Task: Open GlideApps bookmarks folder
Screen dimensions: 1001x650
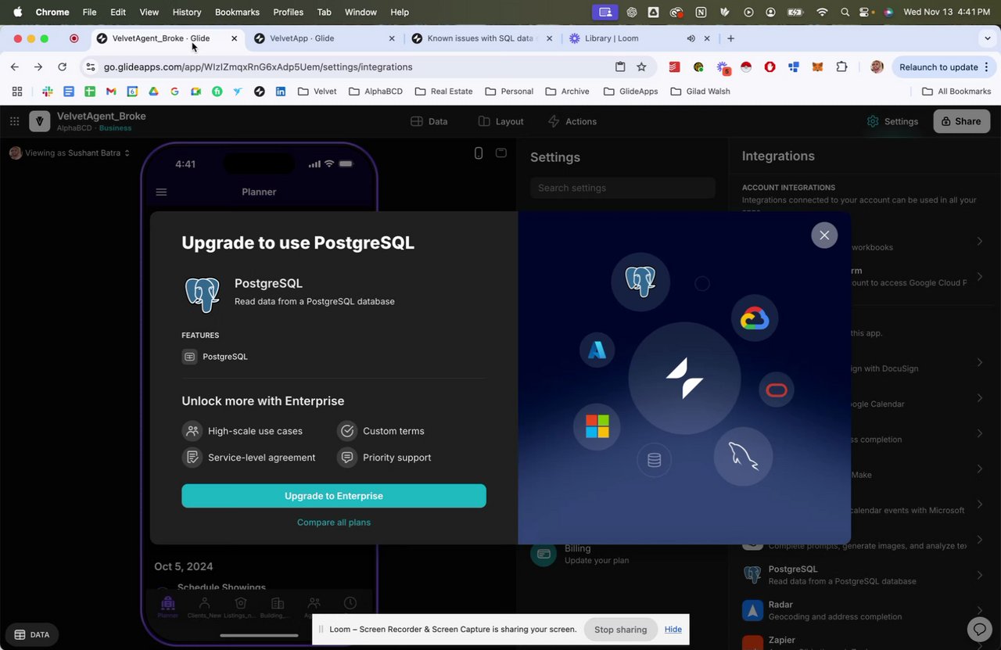Action: (x=630, y=92)
